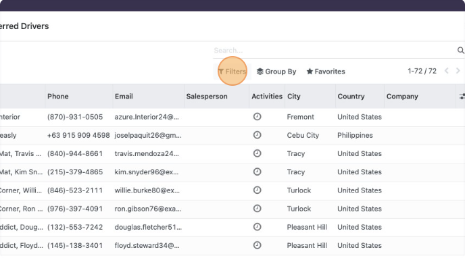Go to previous page of records
465x258 pixels.
pyautogui.click(x=447, y=71)
